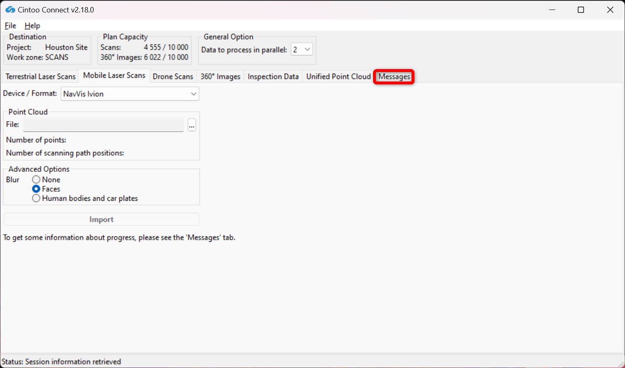Close the Cintoo Connect window

click(610, 10)
